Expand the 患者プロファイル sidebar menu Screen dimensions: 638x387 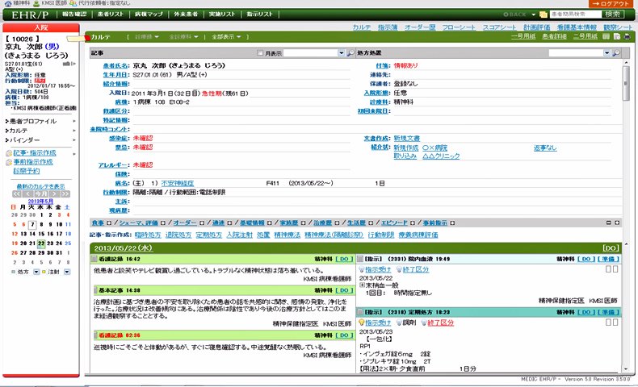[x=40, y=121]
